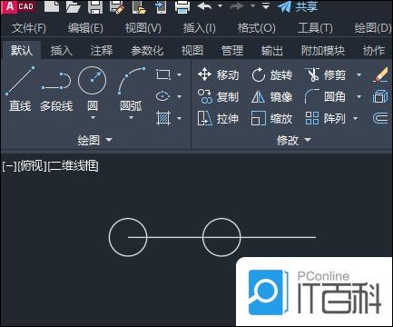The width and height of the screenshot is (393, 327).
Task: Expand the 圆弧 arc options arrow
Action: (x=131, y=117)
